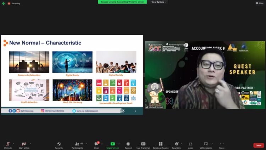This screenshot has height=150, width=266.
Task: Start Video from the toolbar
Action: [24, 145]
